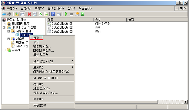The image size is (189, 110).
Task: Click the DataCollector01 performance counter icon
Action: pos(50,24)
